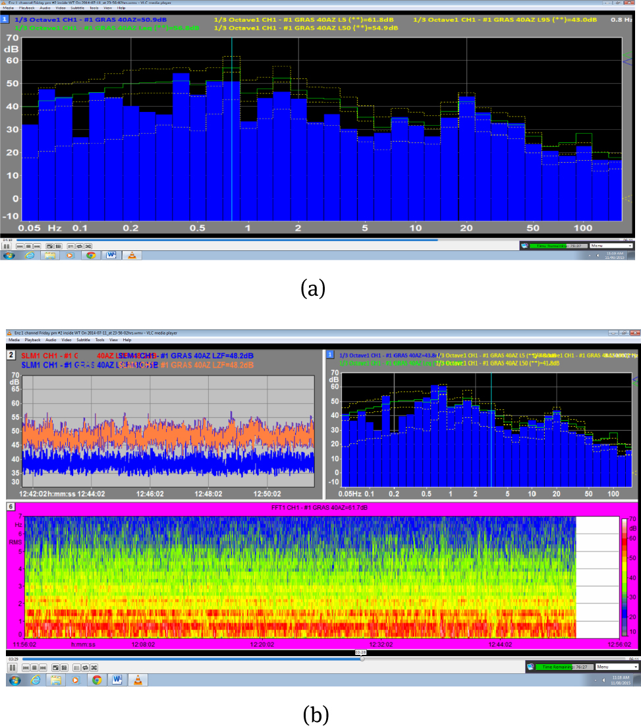Open the Tools menu in the lower VLC window

pos(99,340)
